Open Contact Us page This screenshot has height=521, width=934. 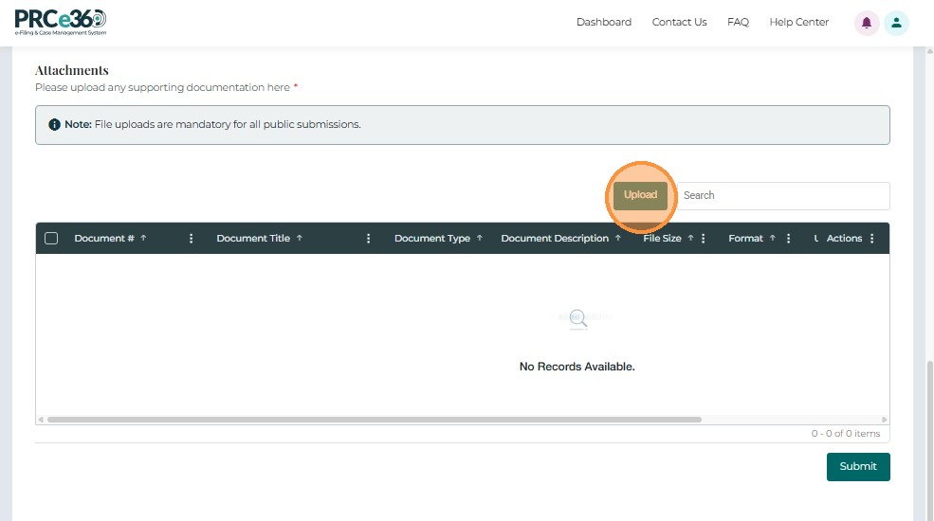pos(680,22)
